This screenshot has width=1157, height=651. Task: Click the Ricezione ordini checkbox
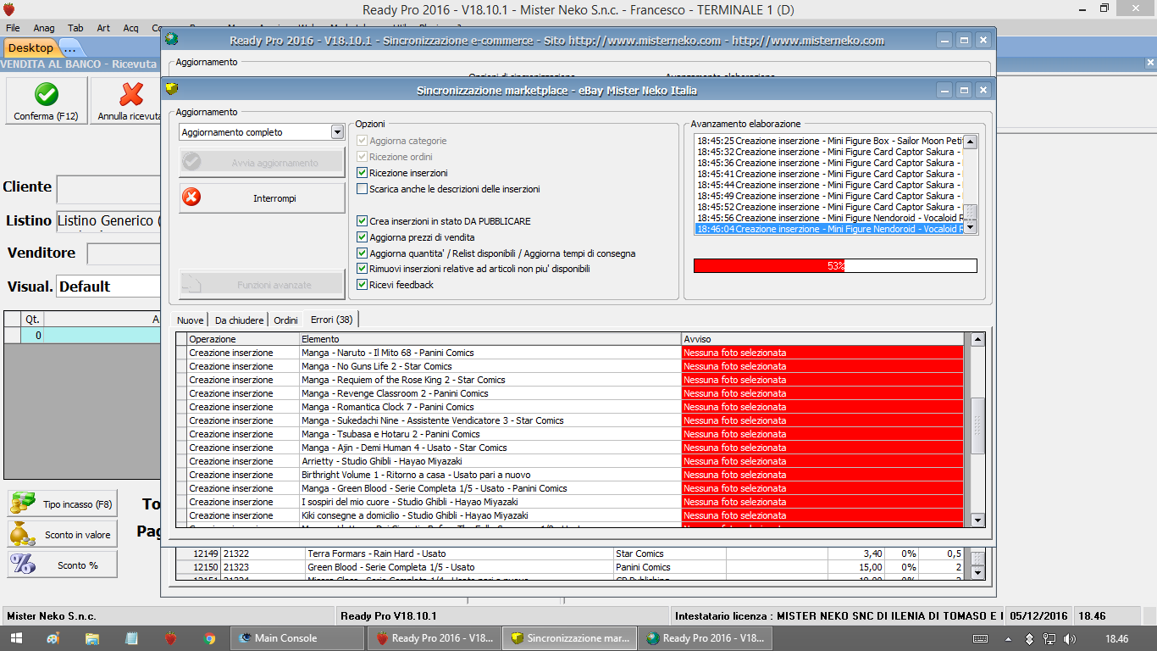pos(363,157)
